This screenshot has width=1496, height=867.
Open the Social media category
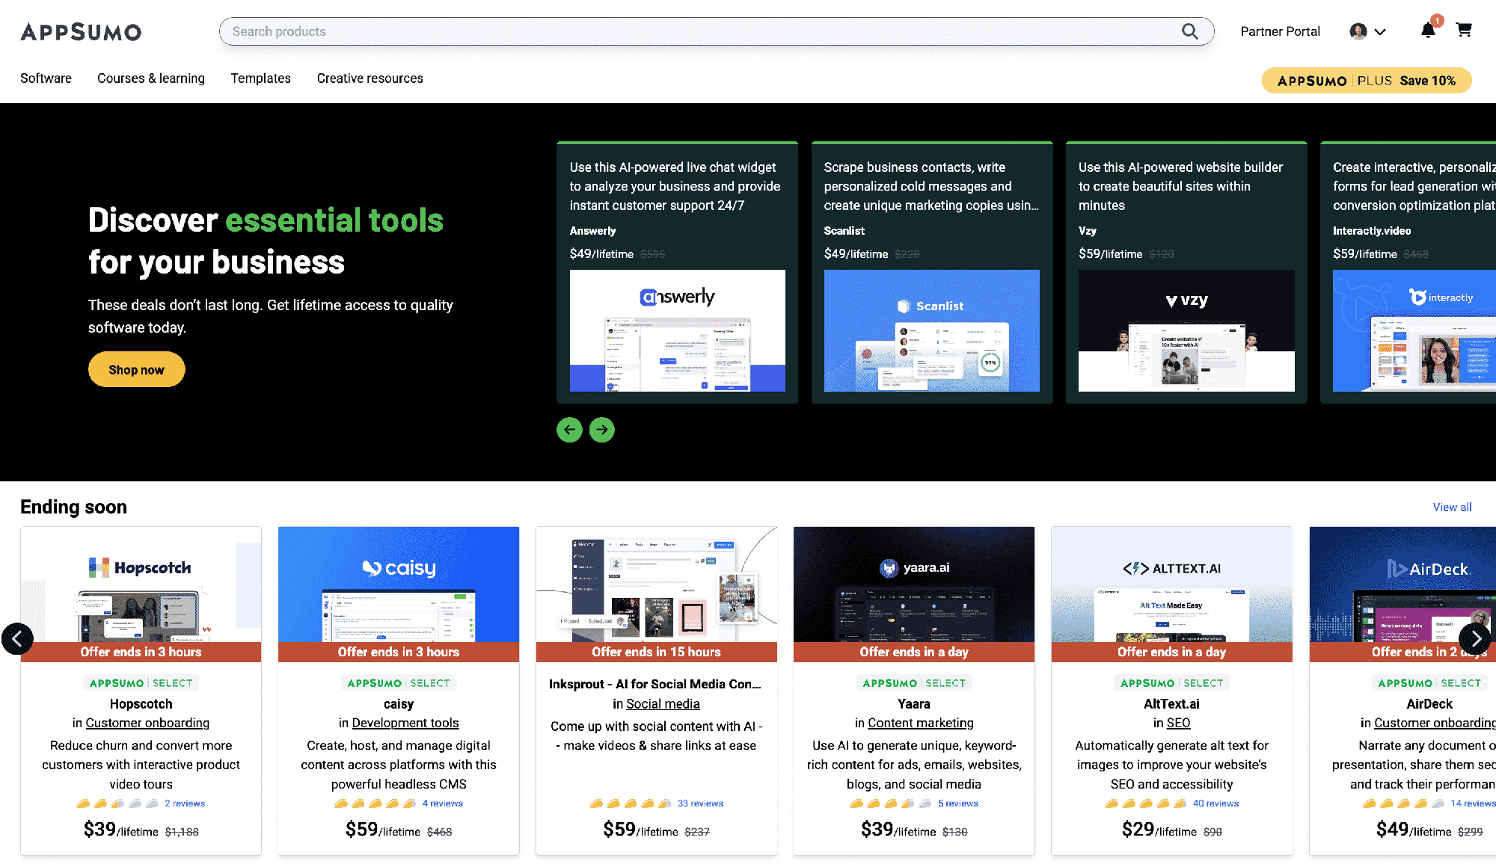pos(663,704)
